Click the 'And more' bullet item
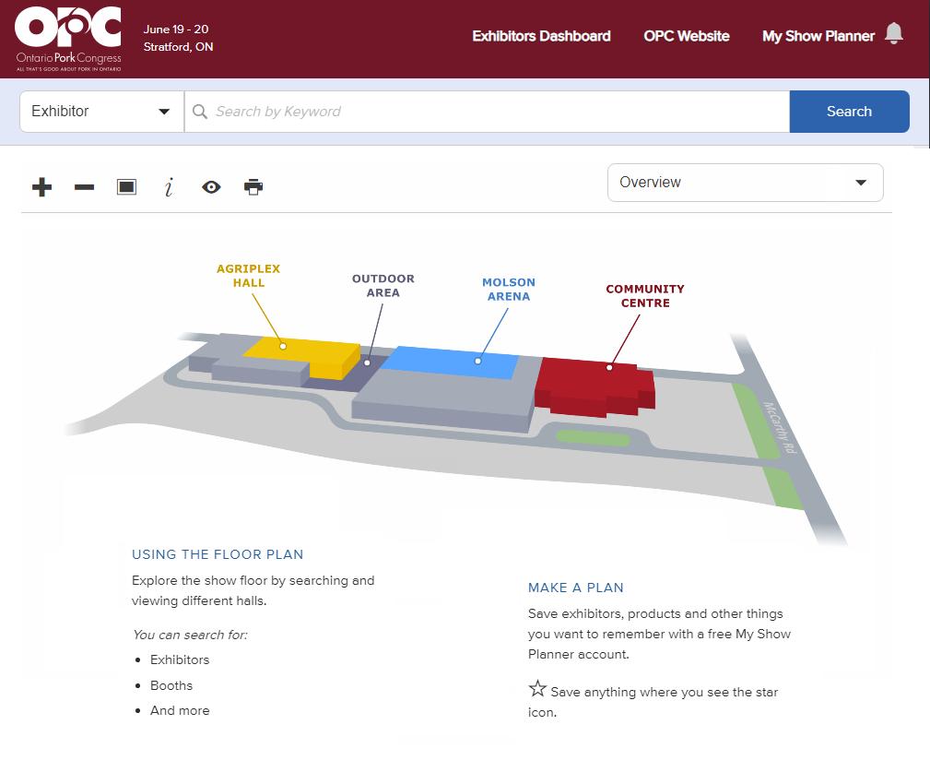930x784 pixels. click(x=180, y=710)
